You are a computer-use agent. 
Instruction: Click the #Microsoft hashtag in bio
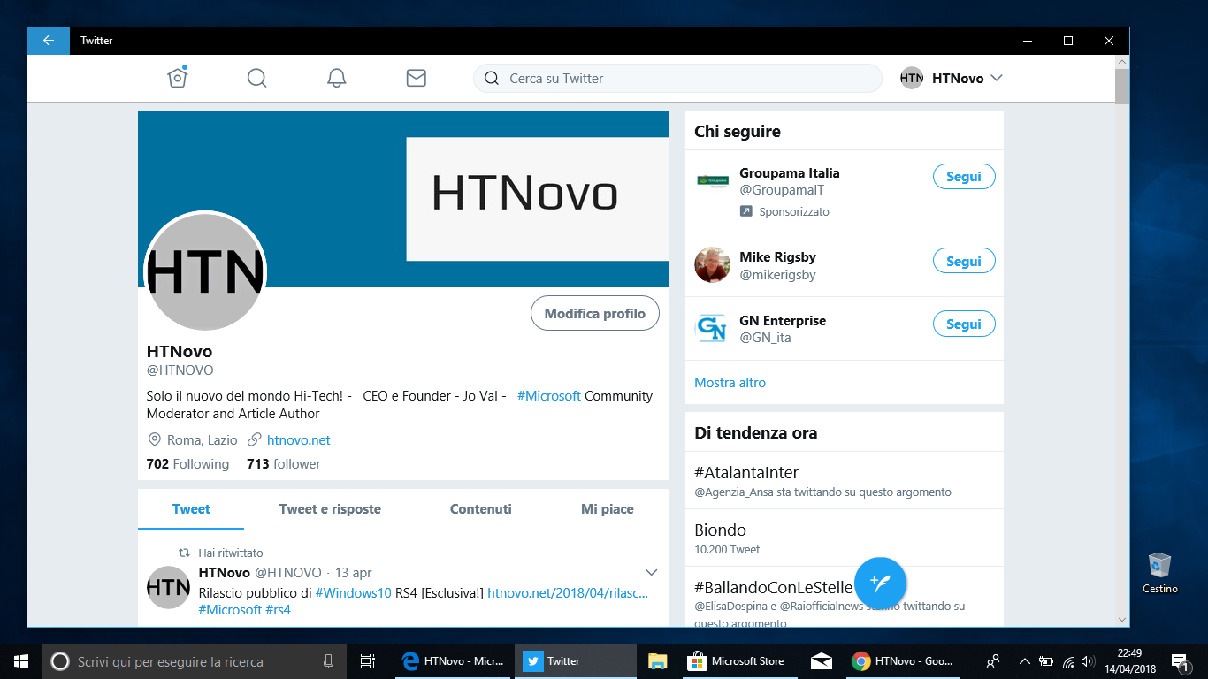pyautogui.click(x=549, y=396)
